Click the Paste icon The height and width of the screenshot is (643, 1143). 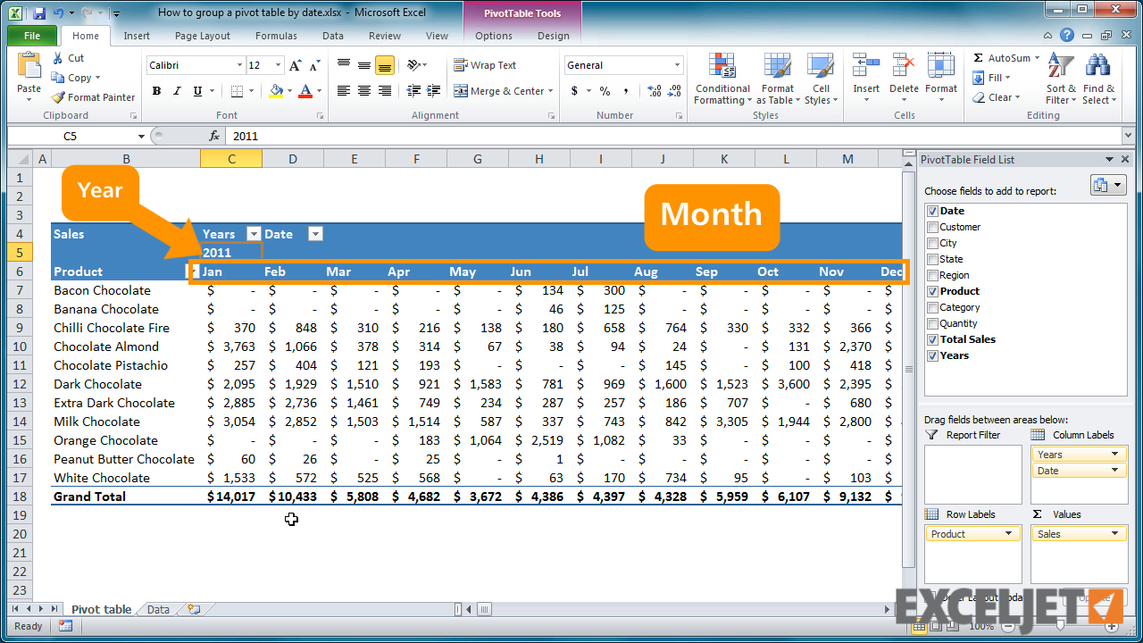click(29, 67)
